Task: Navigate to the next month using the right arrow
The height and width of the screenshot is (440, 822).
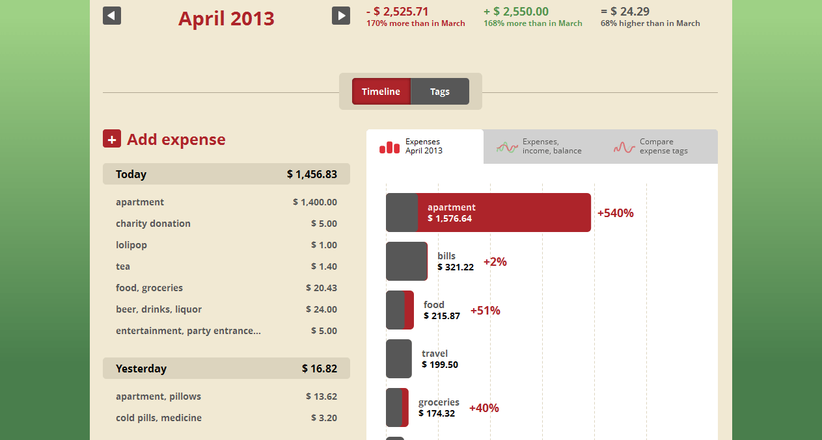Action: 341,15
